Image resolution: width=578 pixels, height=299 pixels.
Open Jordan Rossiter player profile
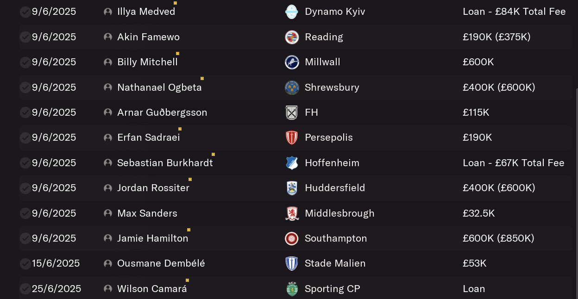153,188
